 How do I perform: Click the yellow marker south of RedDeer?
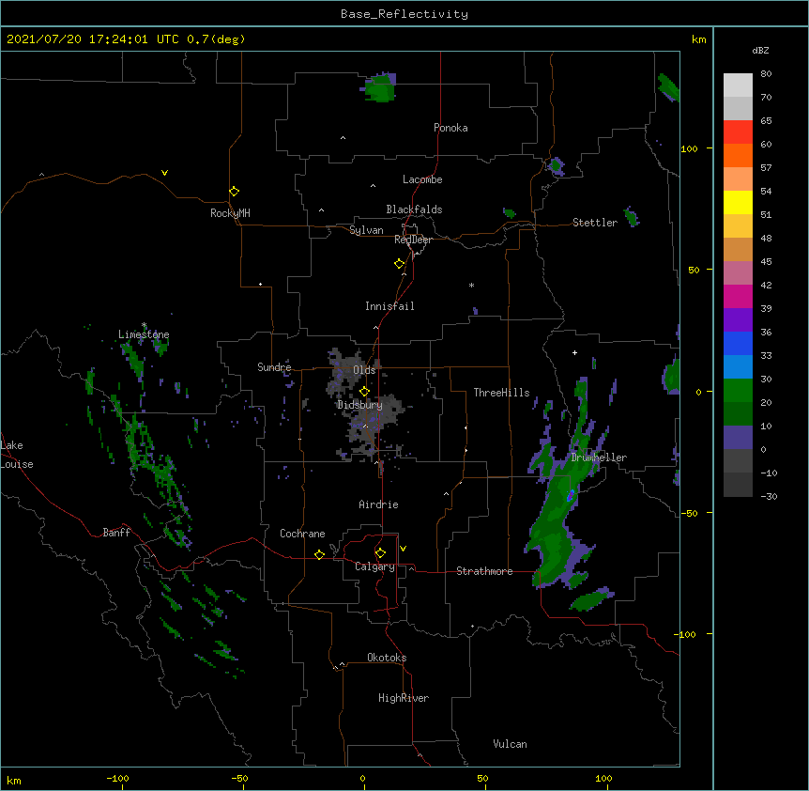tap(400, 264)
